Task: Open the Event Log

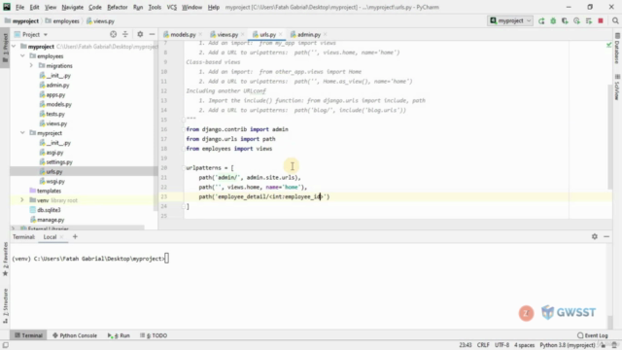Action: pos(592,335)
